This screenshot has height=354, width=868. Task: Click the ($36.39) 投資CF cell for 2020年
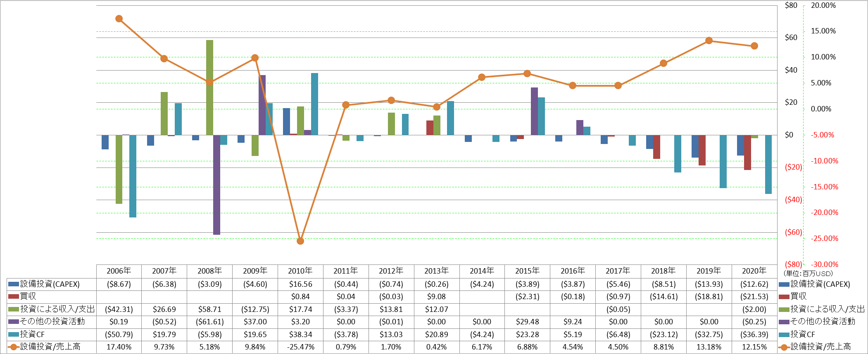click(x=754, y=335)
